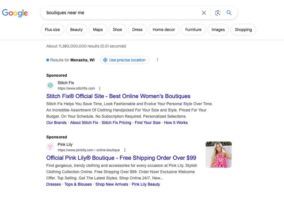Click the Pink Lily heart favicon
The width and height of the screenshot is (284, 199).
[50, 147]
